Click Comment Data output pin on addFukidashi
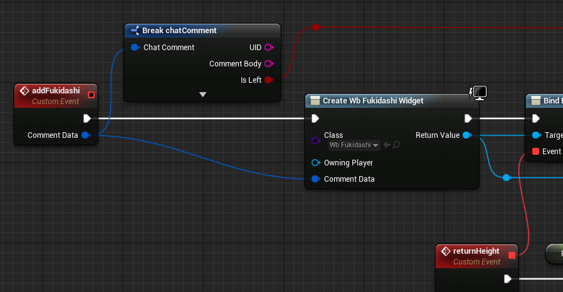The image size is (563, 292). [86, 135]
